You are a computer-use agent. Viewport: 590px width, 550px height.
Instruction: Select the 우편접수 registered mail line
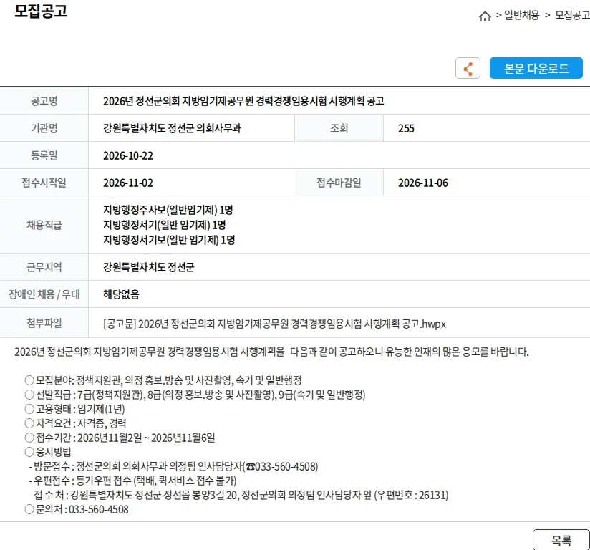pos(132,481)
